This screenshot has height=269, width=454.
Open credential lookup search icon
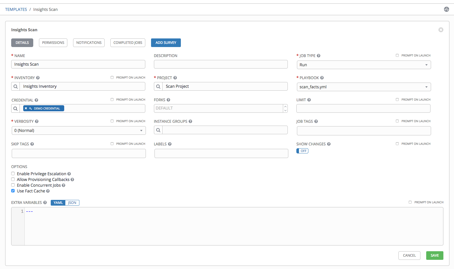(15, 108)
